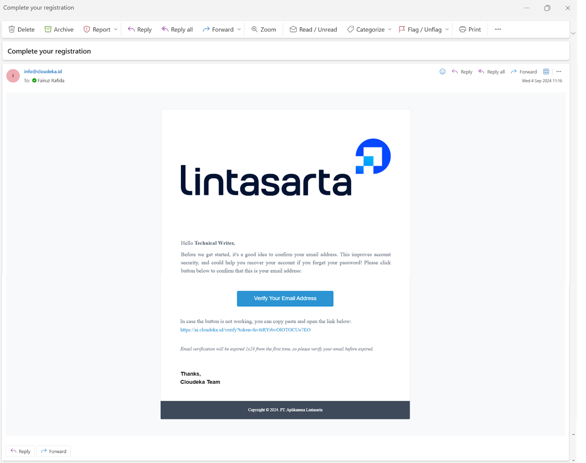586x463 pixels.
Task: Click Verify Your Email Address button
Action: pos(285,298)
